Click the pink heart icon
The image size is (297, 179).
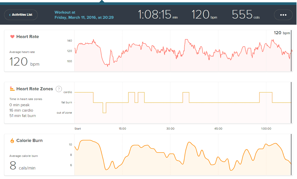12,37
